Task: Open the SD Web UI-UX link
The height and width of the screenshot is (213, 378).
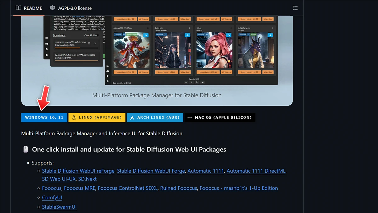Action: tap(59, 179)
